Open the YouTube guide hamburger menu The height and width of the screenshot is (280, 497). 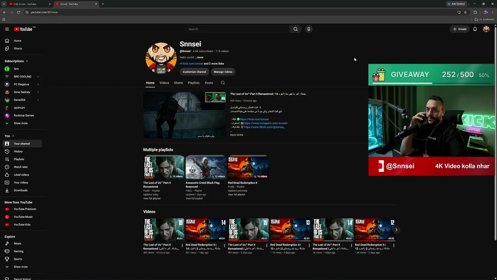7,29
